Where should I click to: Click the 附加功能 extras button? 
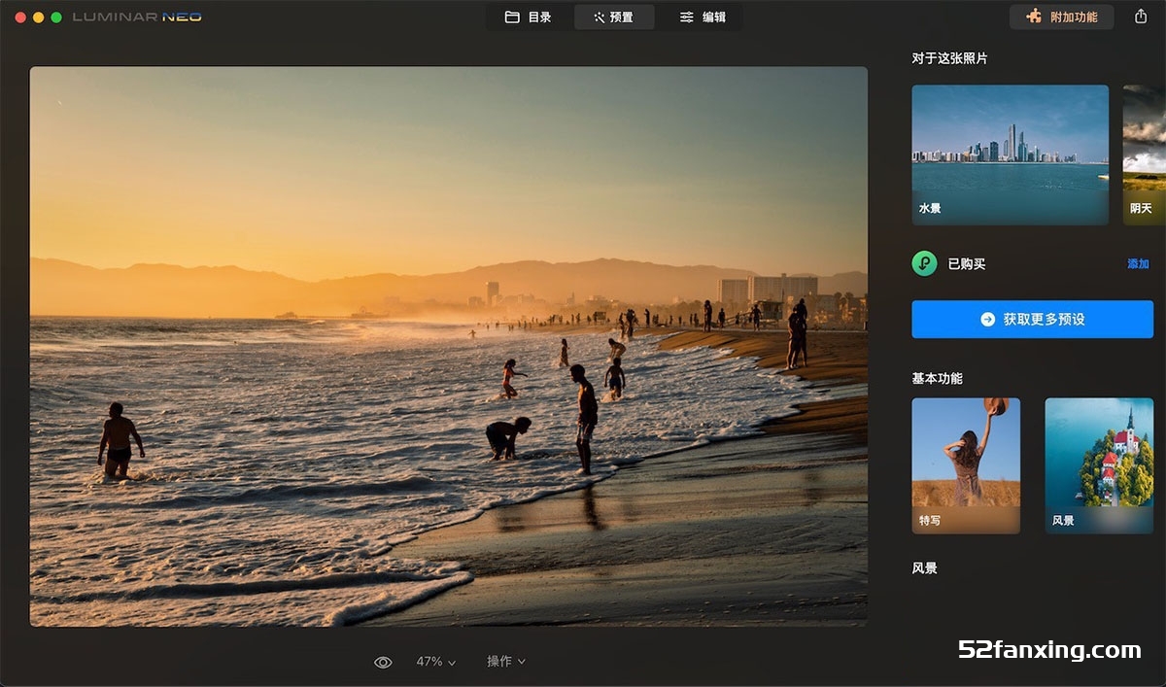(1061, 17)
